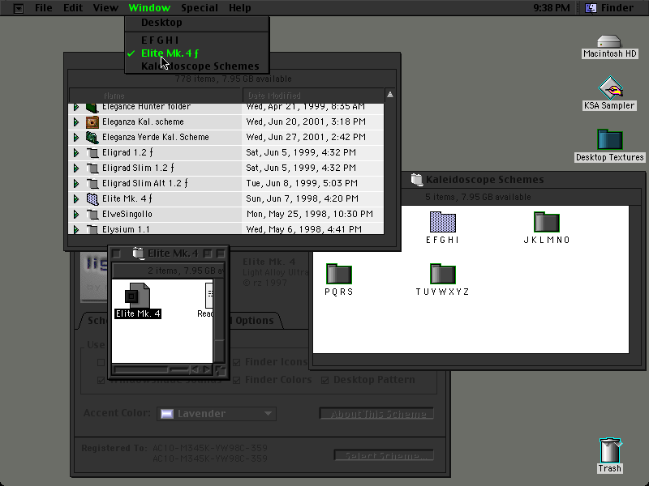Select the P Q R S folder icon
This screenshot has width=649, height=486.
338,274
